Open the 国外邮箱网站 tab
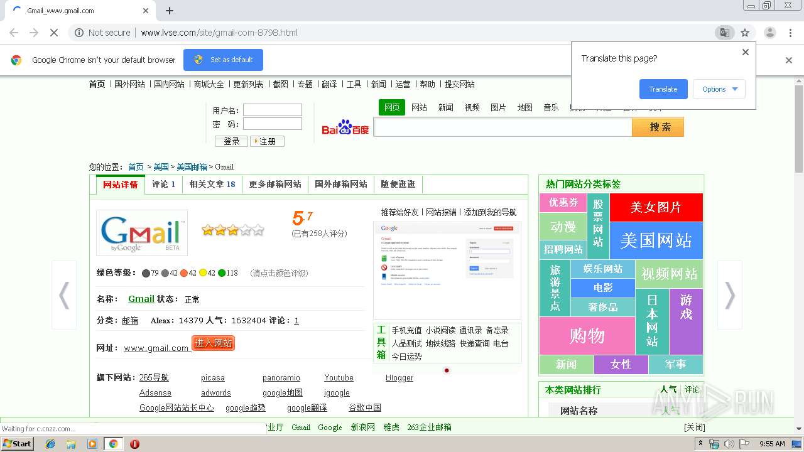Viewport: 804px width, 452px height. pyautogui.click(x=341, y=185)
